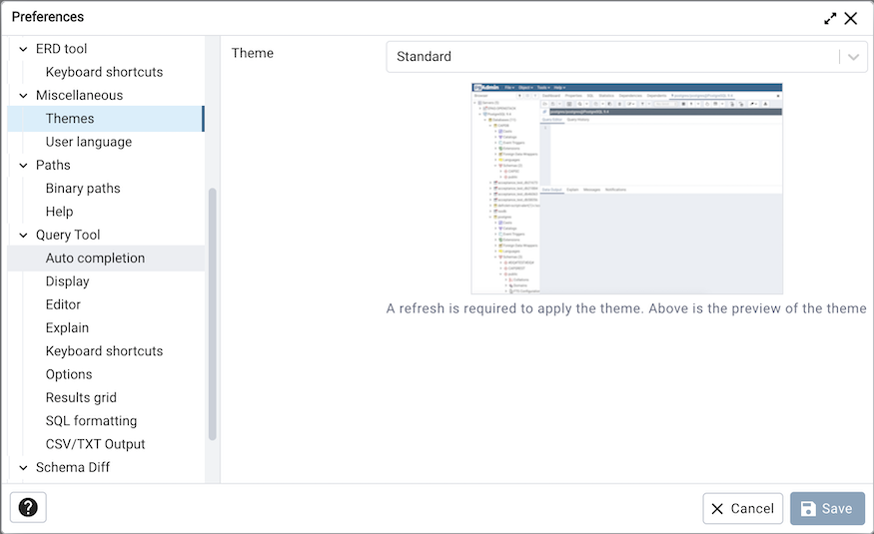Screen dimensions: 874x534
Task: Open the Results grid preferences
Action: [81, 398]
